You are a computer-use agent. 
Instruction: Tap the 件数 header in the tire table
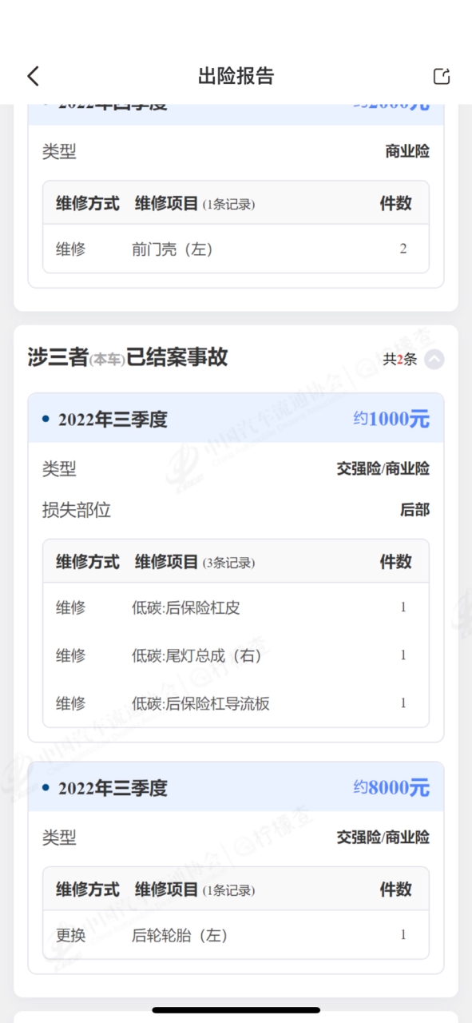coord(395,889)
